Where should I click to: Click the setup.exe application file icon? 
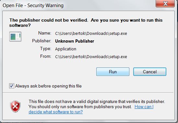pyautogui.click(x=15, y=36)
